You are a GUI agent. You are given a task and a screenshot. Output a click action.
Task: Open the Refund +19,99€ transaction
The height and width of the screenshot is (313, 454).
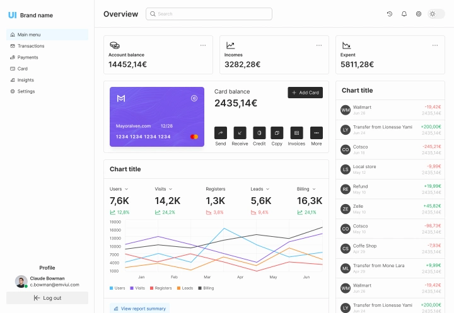390,189
